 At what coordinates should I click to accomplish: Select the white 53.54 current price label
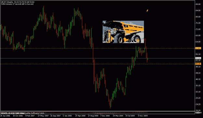point(198,58)
